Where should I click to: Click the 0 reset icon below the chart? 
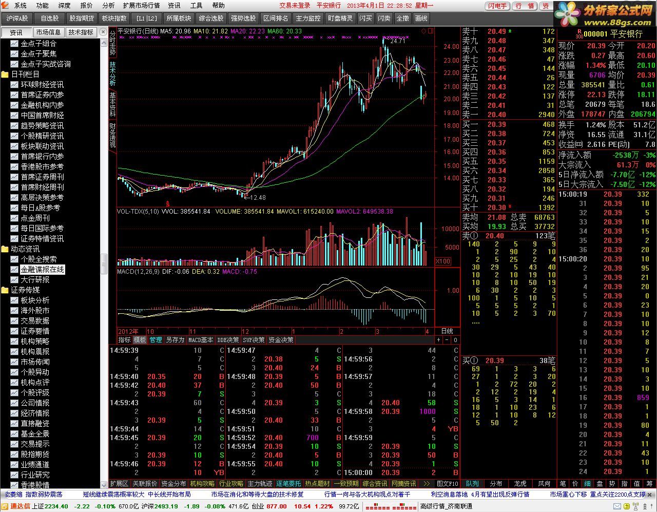click(x=455, y=340)
